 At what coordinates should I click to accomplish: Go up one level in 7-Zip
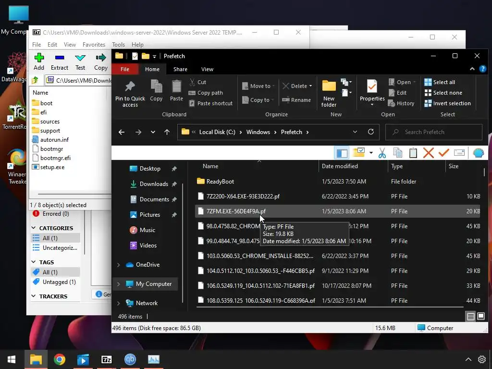tap(35, 80)
